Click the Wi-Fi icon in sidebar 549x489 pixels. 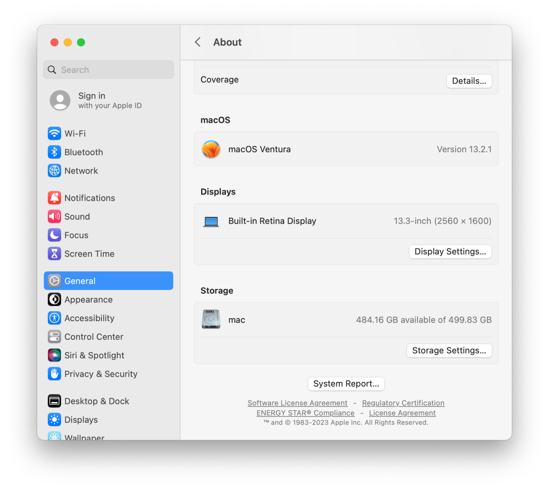[54, 133]
